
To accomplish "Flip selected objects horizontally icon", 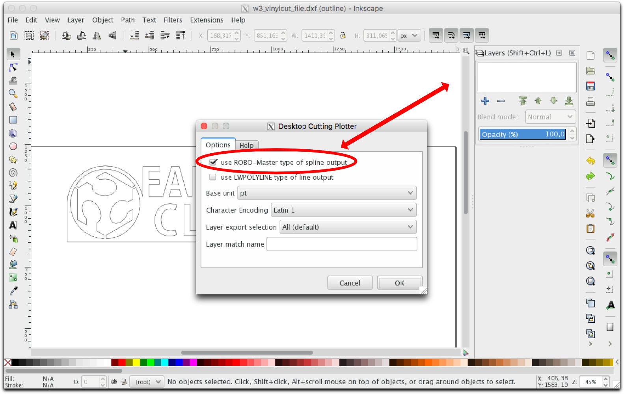I will (x=97, y=36).
